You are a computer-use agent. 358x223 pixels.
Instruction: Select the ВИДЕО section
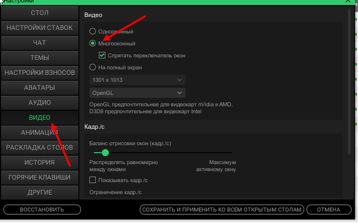pos(40,117)
